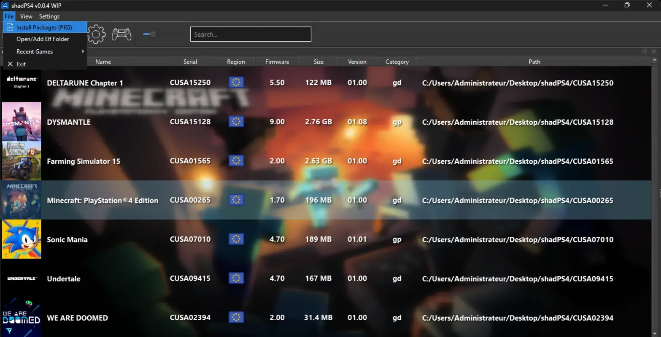Click the Sonic Mania cover thumbnail

point(22,239)
